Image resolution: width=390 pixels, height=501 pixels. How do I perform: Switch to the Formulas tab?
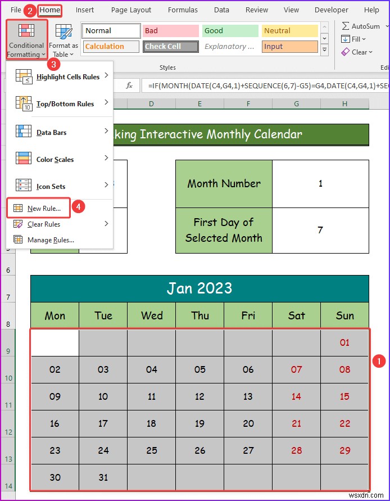tap(183, 10)
